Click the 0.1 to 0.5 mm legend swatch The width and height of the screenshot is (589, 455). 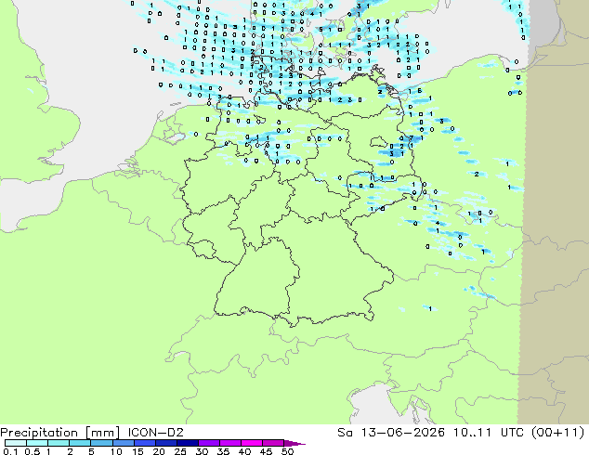click(16, 443)
